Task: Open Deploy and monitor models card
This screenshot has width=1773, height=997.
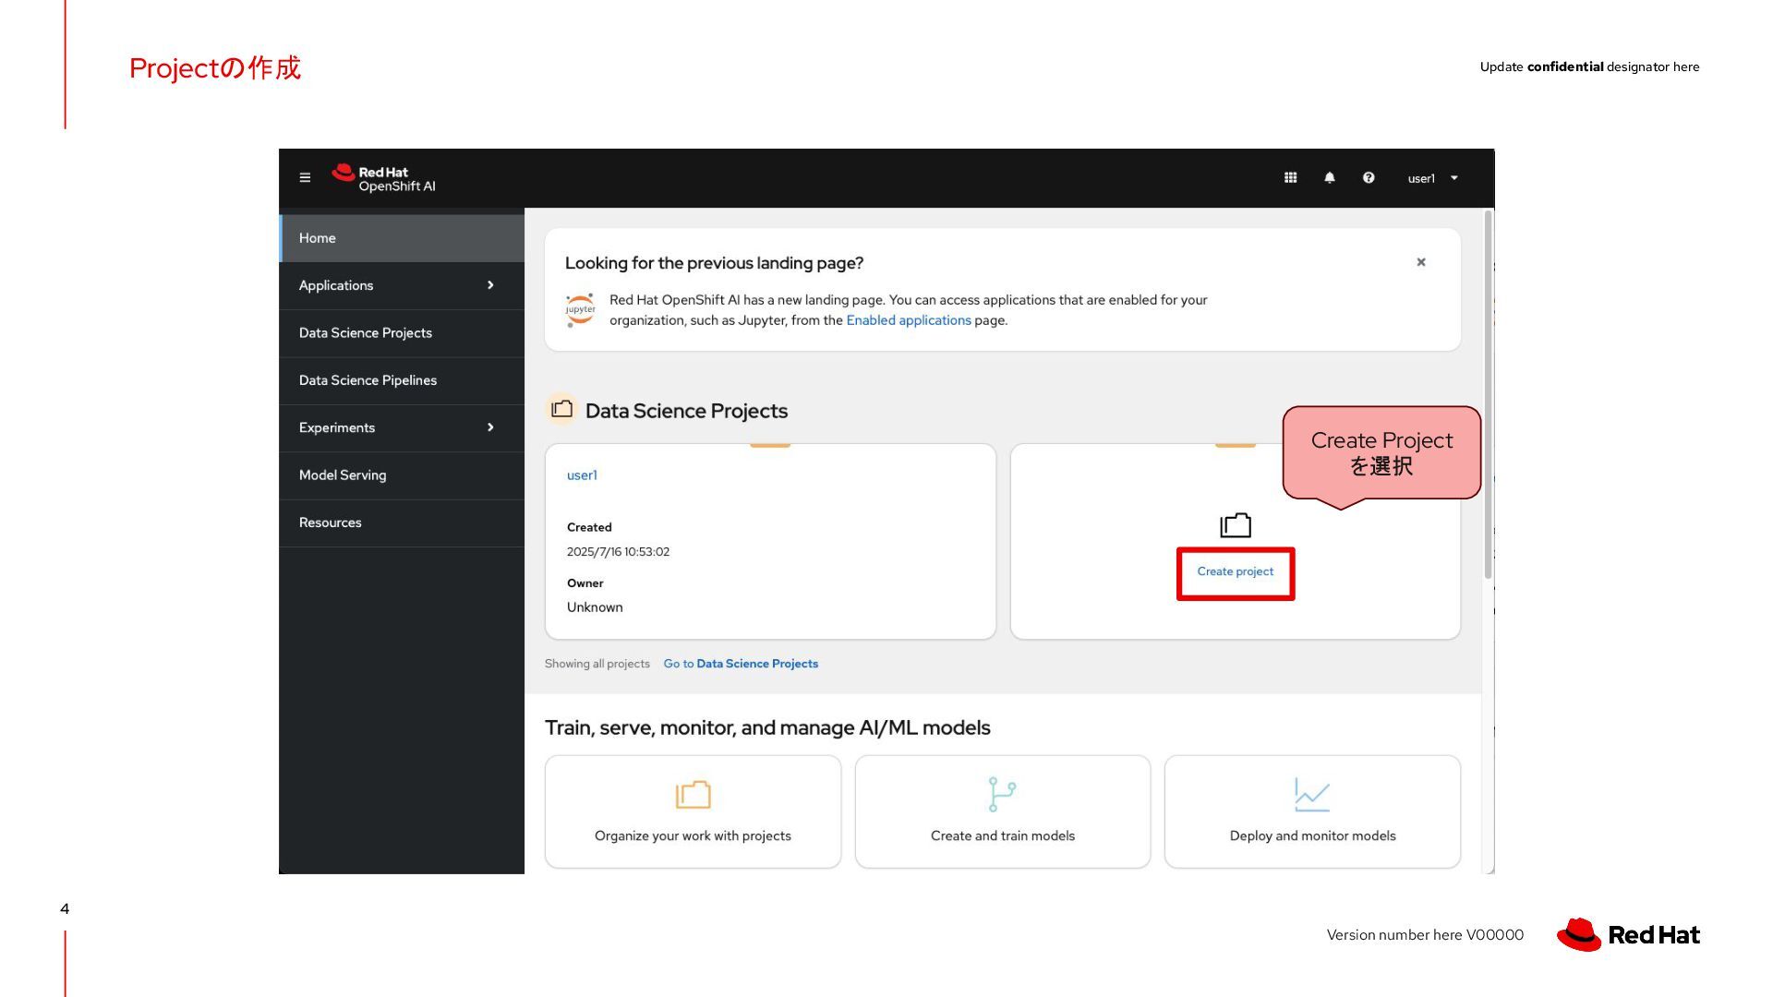Action: [1312, 811]
